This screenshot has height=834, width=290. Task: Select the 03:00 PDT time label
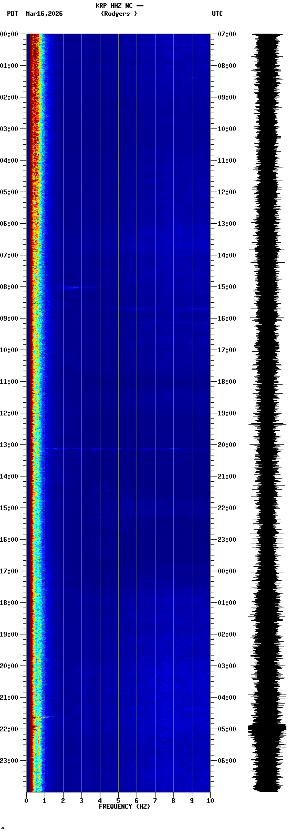click(9, 129)
